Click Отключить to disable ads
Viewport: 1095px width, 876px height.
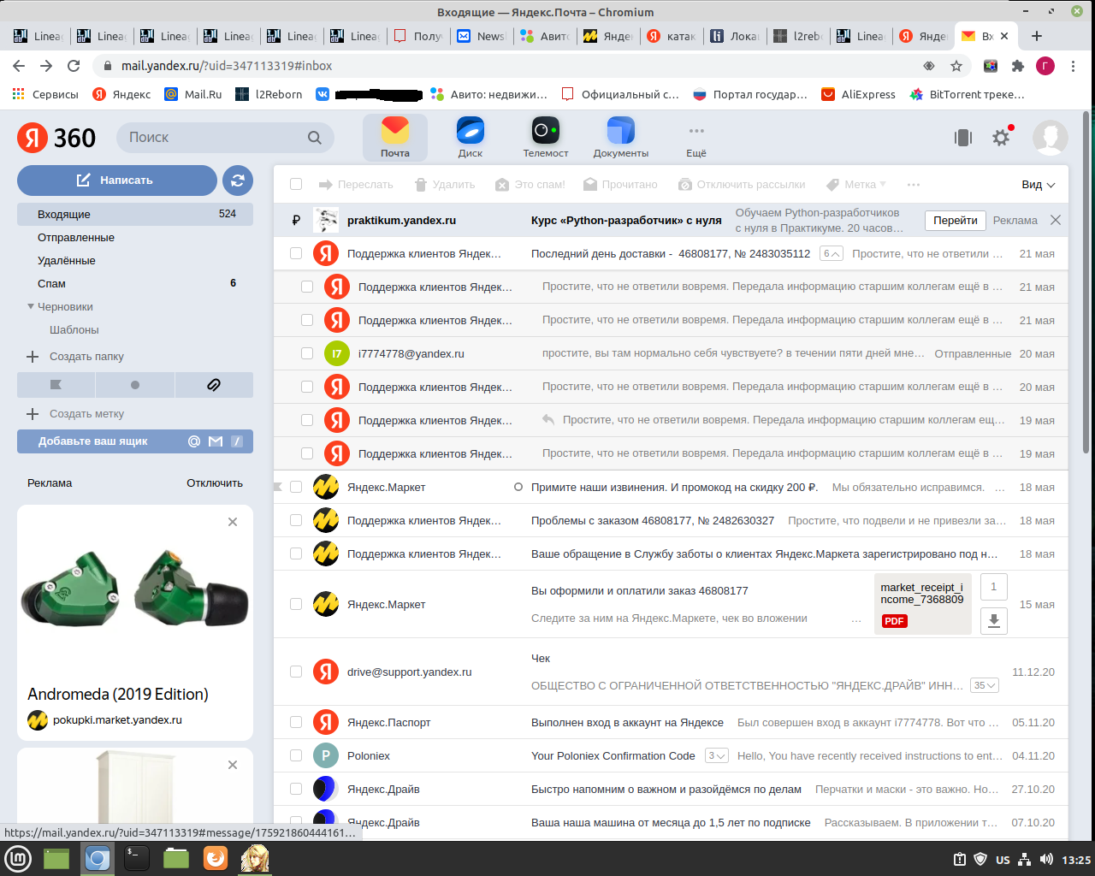[215, 482]
